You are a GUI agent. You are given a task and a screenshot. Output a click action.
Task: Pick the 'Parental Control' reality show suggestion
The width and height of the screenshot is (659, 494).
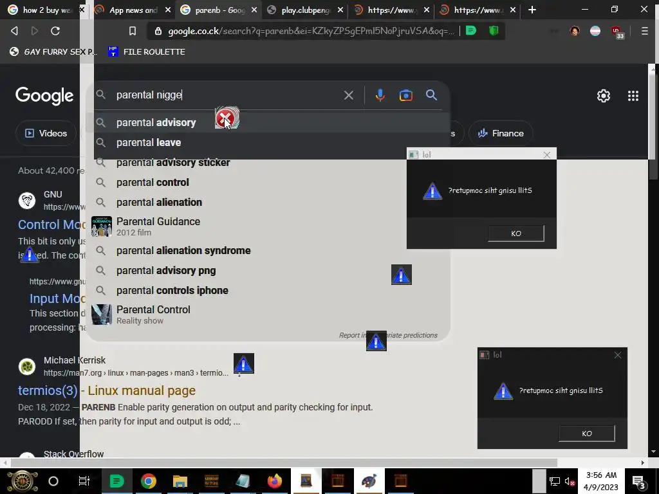(268, 315)
